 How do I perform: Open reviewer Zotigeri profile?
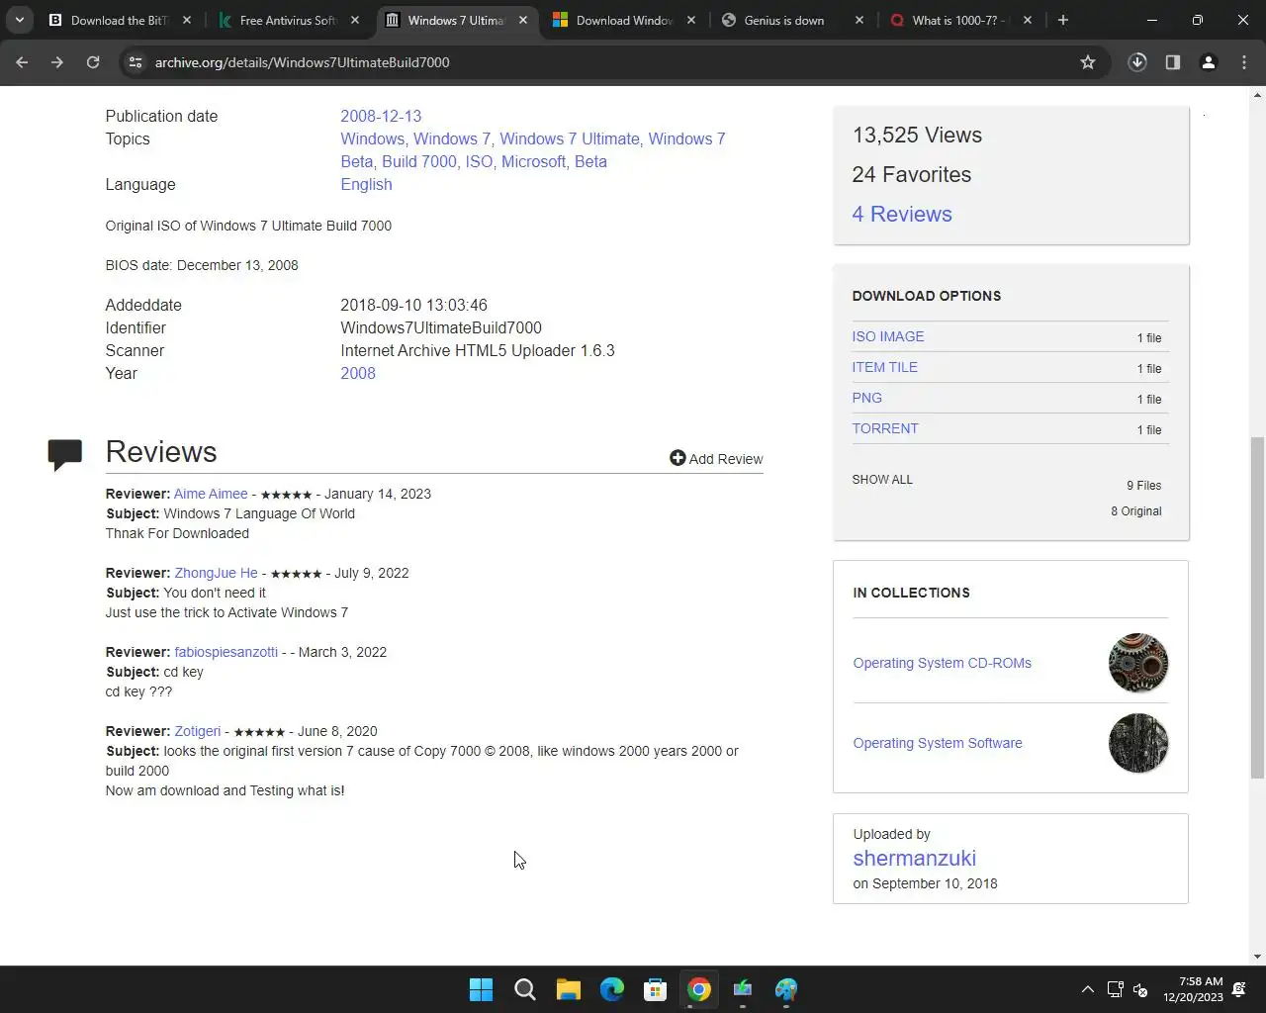[x=198, y=731]
